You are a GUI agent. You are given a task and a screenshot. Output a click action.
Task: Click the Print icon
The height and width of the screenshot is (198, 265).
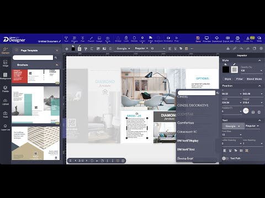(237, 39)
